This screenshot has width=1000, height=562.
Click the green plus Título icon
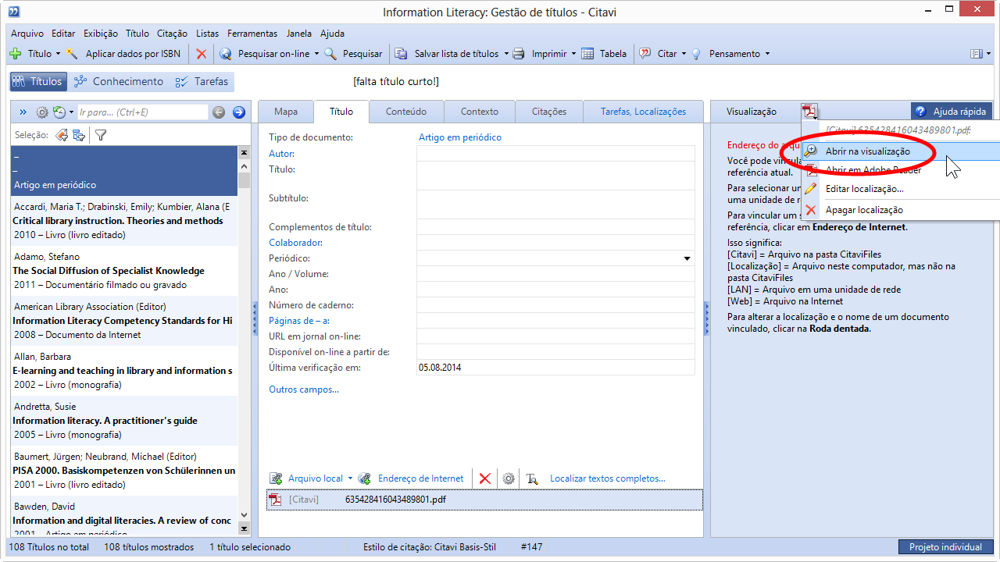pos(15,54)
